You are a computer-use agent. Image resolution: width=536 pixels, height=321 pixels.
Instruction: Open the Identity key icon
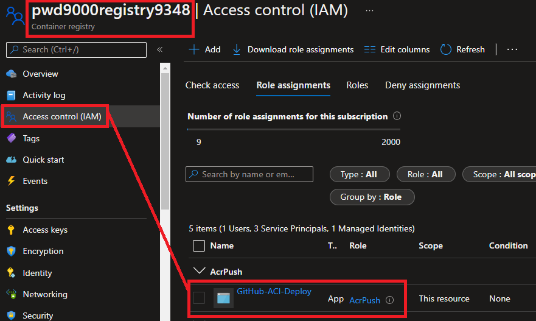pos(11,273)
